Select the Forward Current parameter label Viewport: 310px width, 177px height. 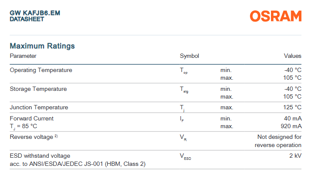(32, 118)
